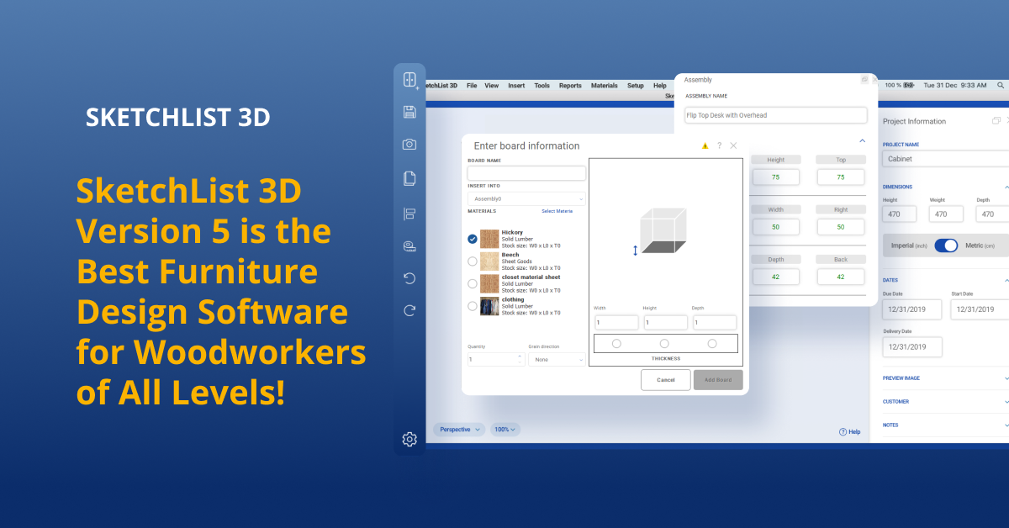
Task: Click Project Information panel restore icon
Action: (996, 121)
